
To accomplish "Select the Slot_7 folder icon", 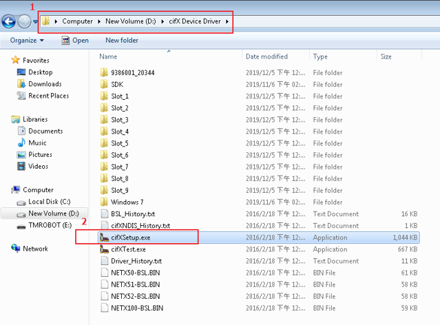I will [104, 167].
